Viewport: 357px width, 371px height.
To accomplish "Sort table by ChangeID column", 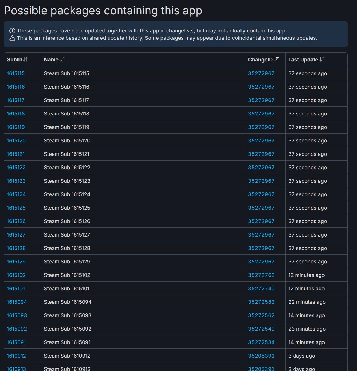I will point(265,60).
